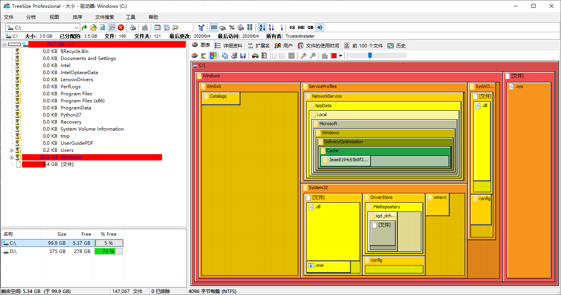Stop the scan with the red X icon
Viewport: 561px width, 295px height.
121,27
